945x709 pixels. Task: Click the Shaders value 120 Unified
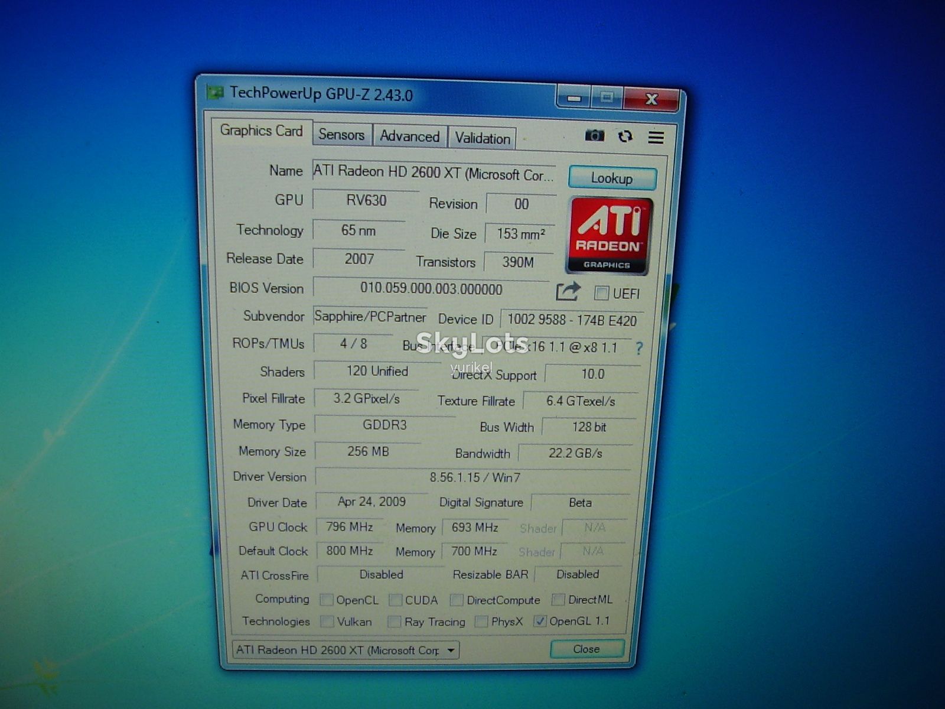(377, 371)
